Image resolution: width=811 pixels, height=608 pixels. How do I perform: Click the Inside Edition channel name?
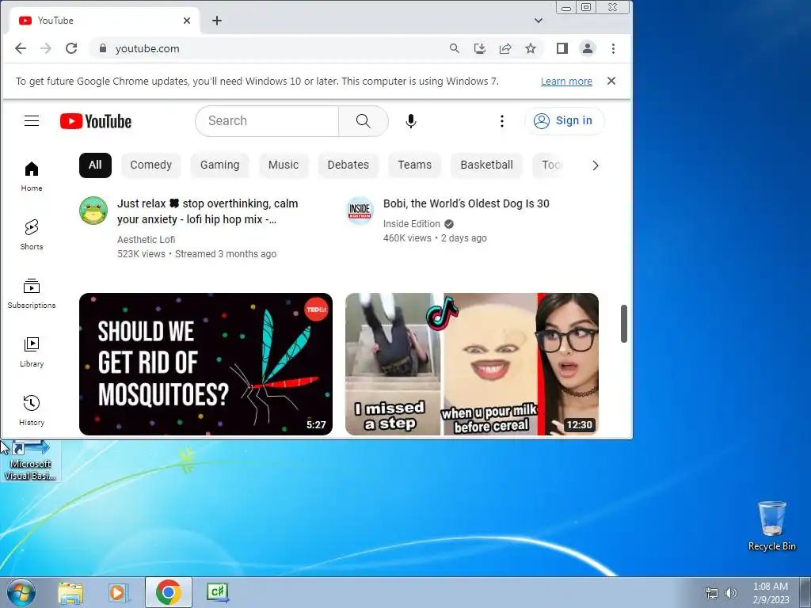pyautogui.click(x=412, y=224)
